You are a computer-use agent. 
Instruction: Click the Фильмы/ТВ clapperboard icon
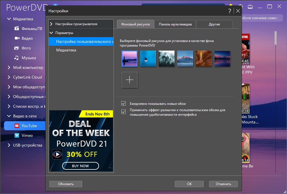click(x=17, y=28)
